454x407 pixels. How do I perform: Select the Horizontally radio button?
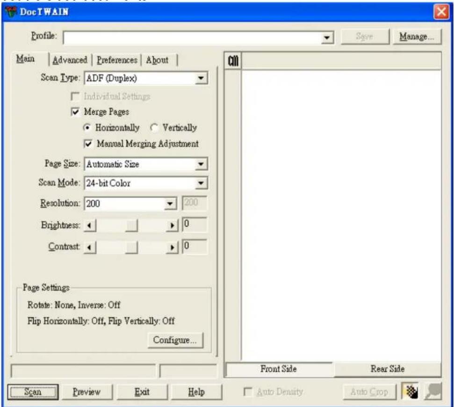coord(87,128)
